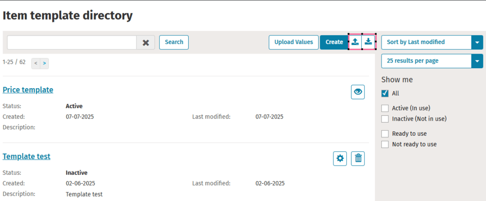Image resolution: width=486 pixels, height=201 pixels.
Task: Expand the Sort by Last modified dropdown
Action: click(x=477, y=42)
